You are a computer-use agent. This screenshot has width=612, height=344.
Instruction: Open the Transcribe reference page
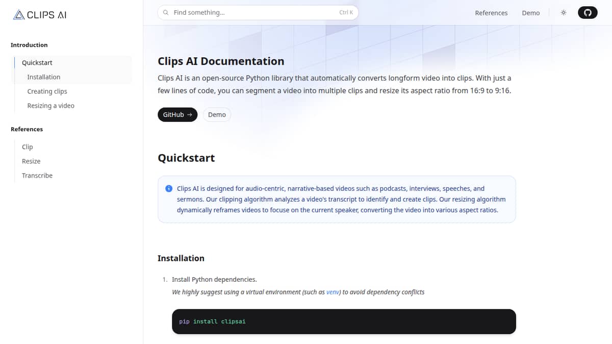point(37,176)
